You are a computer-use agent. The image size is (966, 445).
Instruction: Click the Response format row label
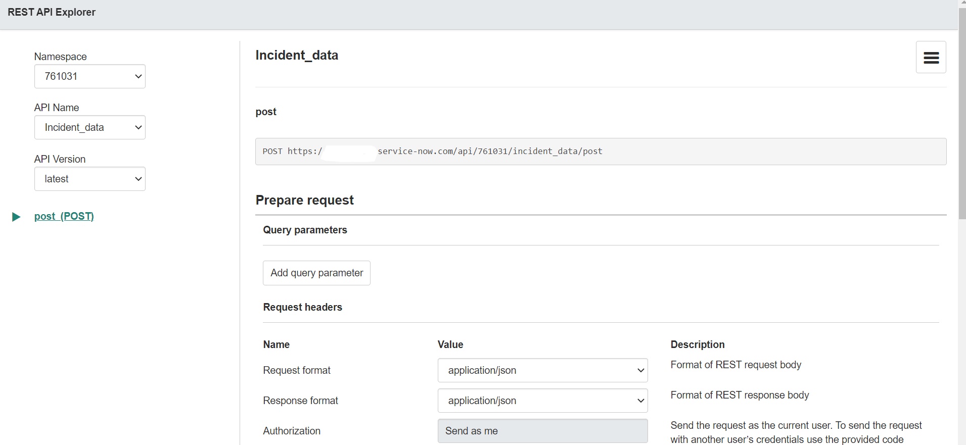click(300, 401)
